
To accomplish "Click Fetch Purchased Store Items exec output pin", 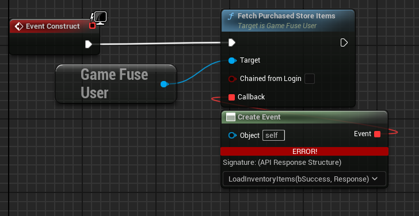I will pos(344,43).
